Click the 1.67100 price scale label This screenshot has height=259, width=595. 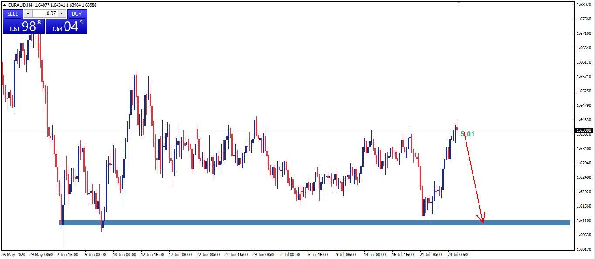[x=583, y=34]
